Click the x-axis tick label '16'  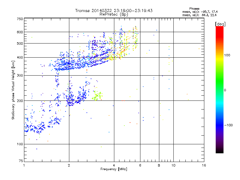pos(204,165)
